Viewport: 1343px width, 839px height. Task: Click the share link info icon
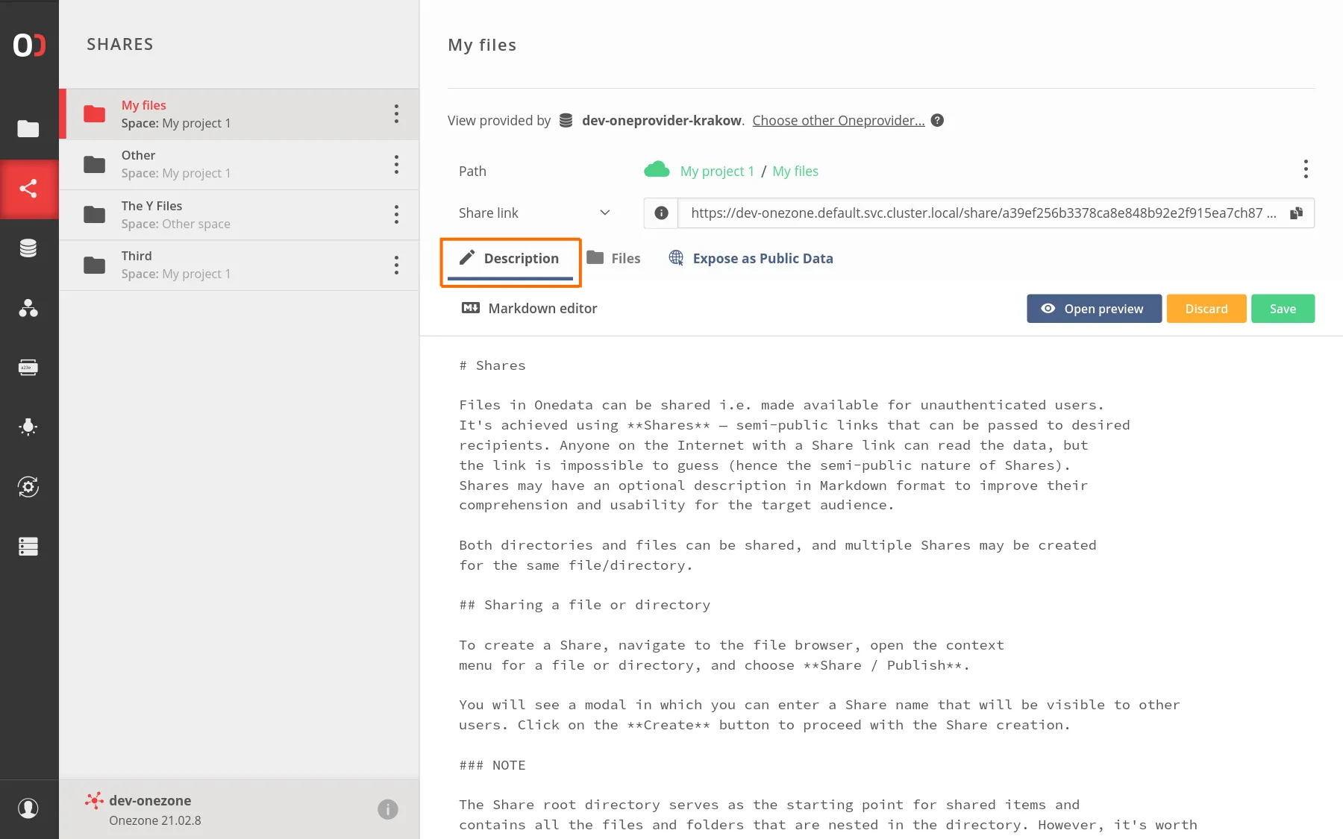click(660, 213)
